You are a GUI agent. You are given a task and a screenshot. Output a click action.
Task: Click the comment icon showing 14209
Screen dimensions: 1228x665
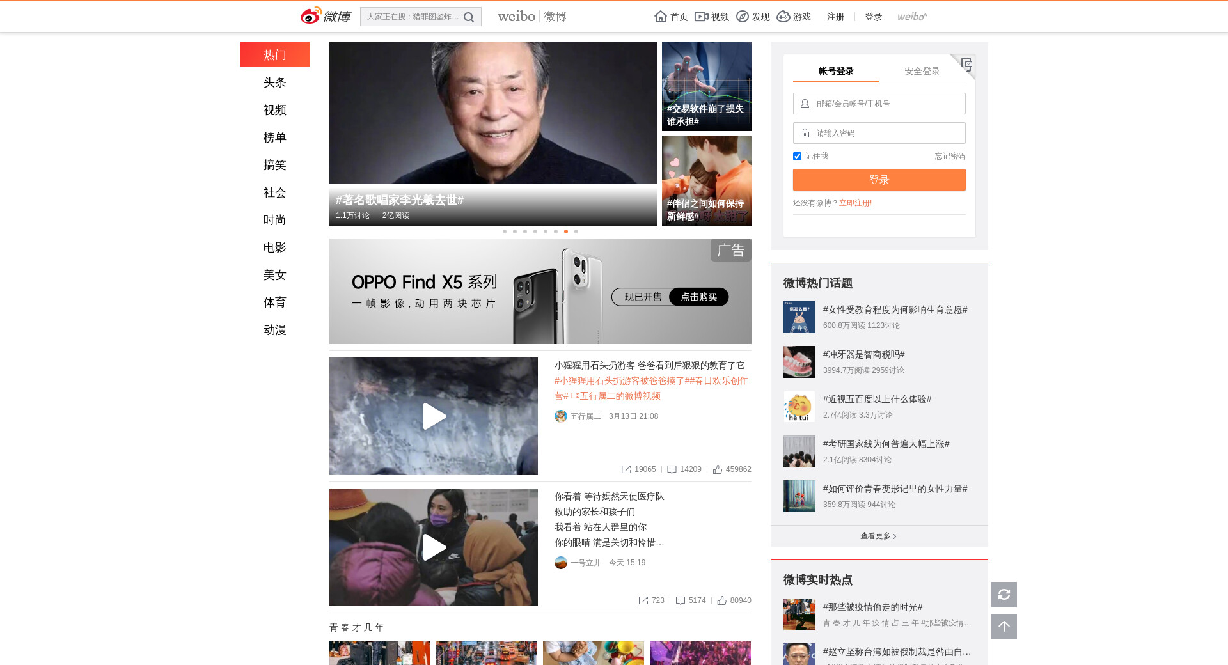[672, 469]
